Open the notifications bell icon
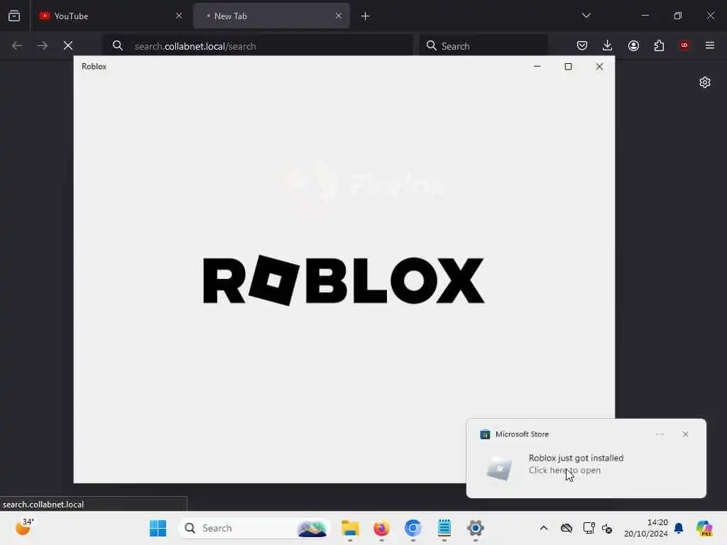Viewport: 727px width, 545px height. (x=679, y=528)
